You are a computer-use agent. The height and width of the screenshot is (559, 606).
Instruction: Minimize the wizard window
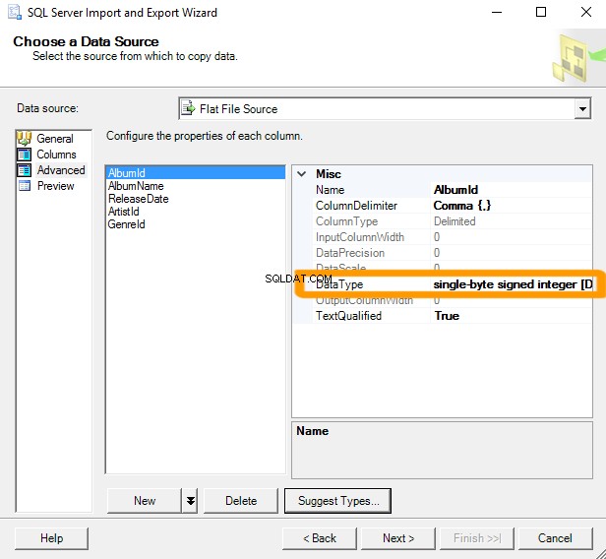[497, 13]
